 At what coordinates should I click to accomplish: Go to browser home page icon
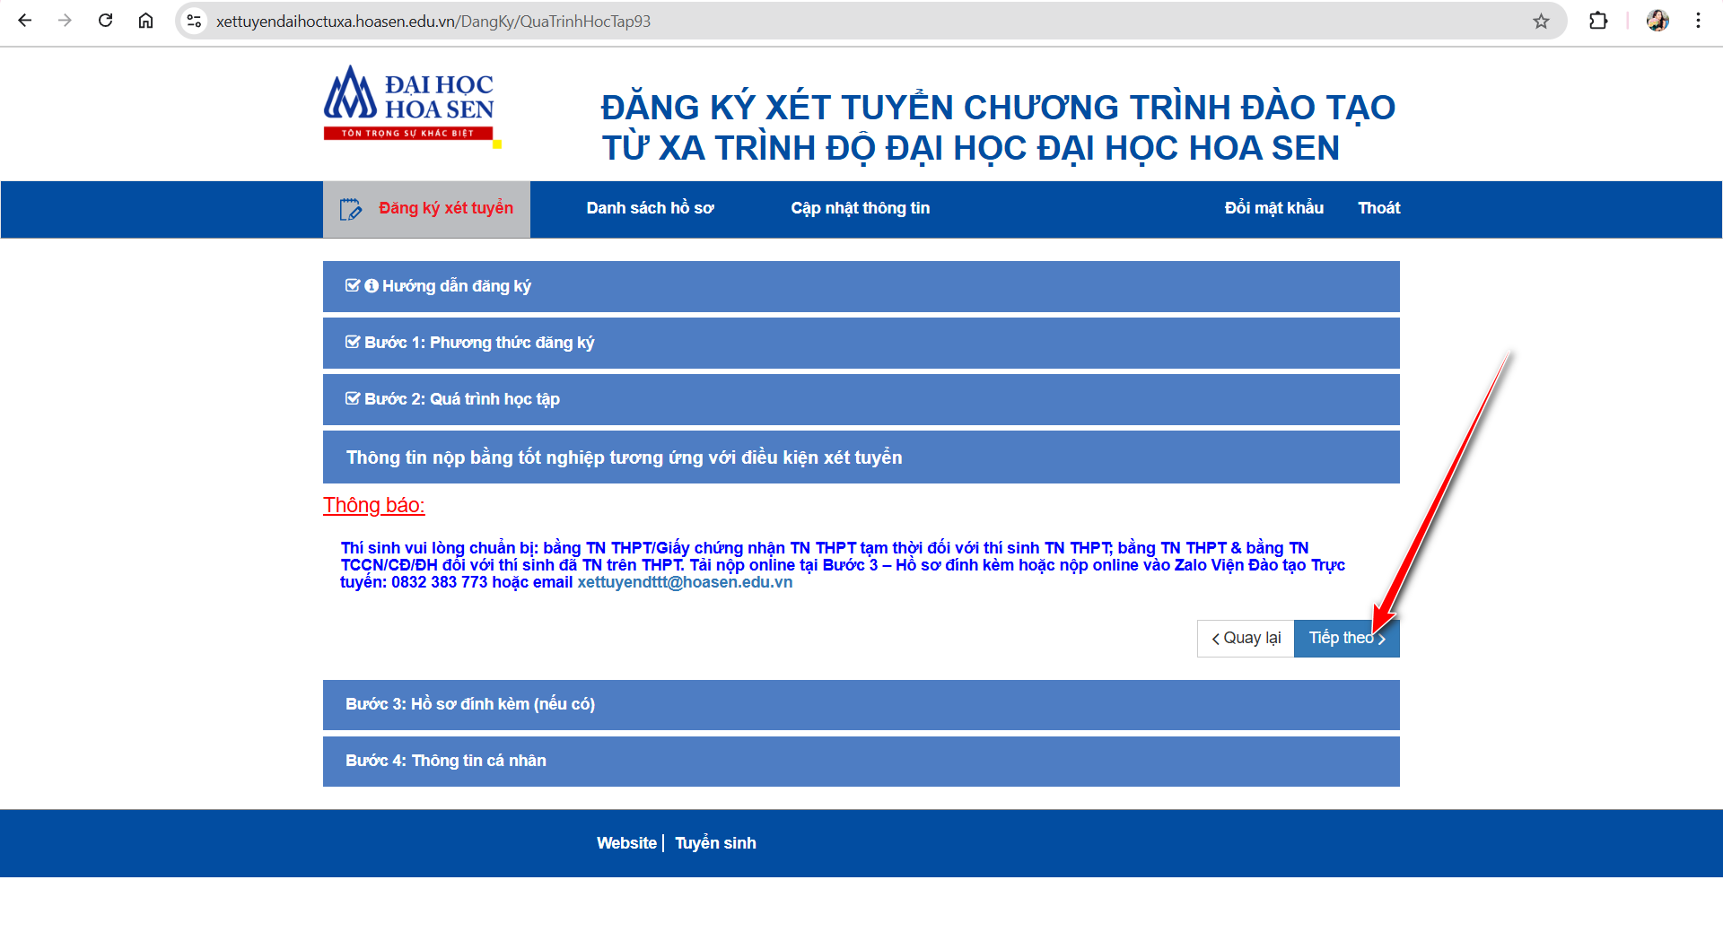(145, 21)
